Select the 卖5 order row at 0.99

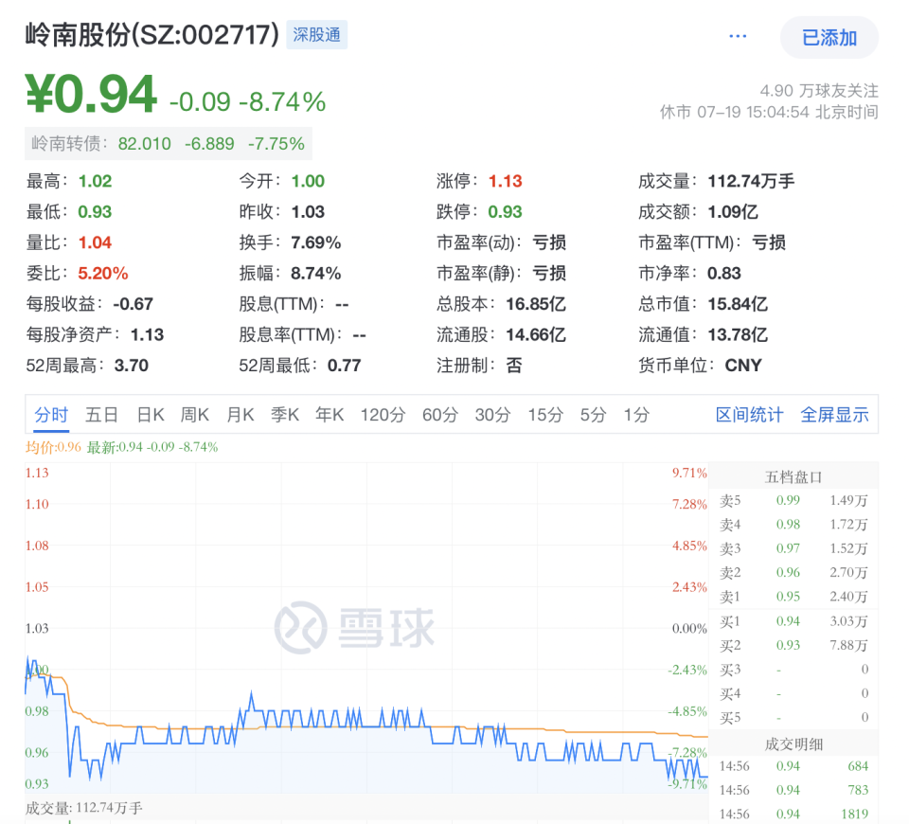(793, 500)
